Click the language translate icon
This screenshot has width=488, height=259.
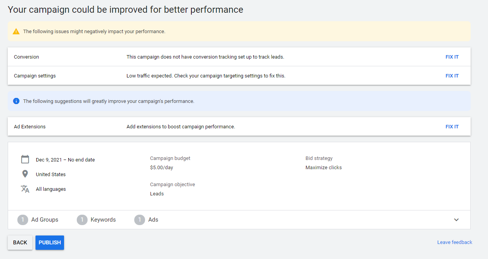25,189
